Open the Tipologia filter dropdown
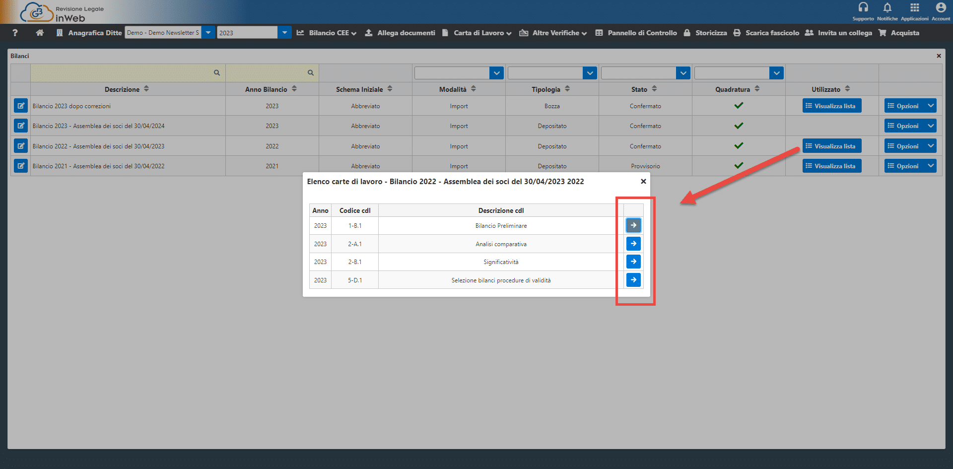953x469 pixels. (590, 73)
